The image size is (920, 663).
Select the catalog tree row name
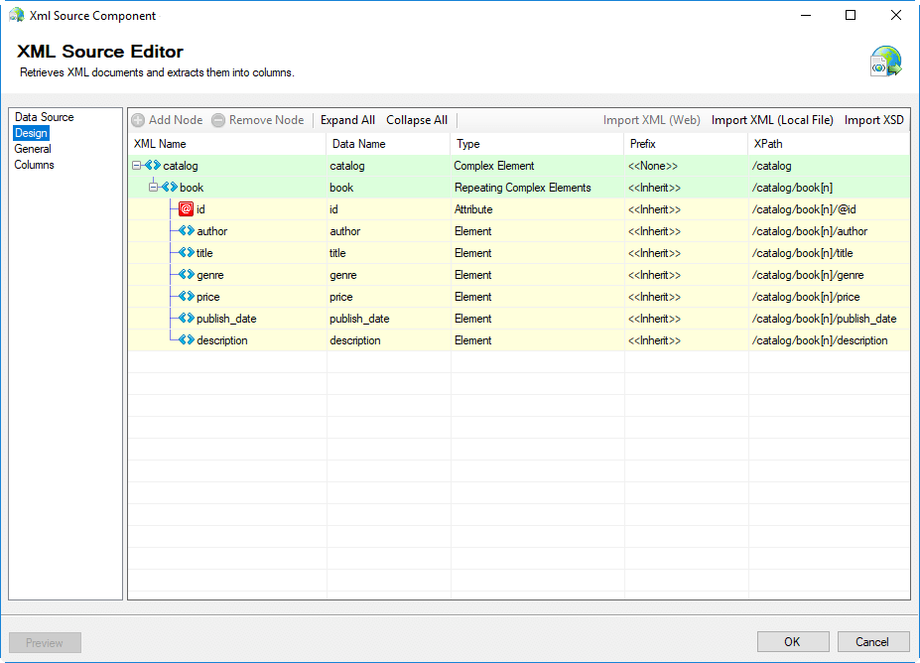180,166
